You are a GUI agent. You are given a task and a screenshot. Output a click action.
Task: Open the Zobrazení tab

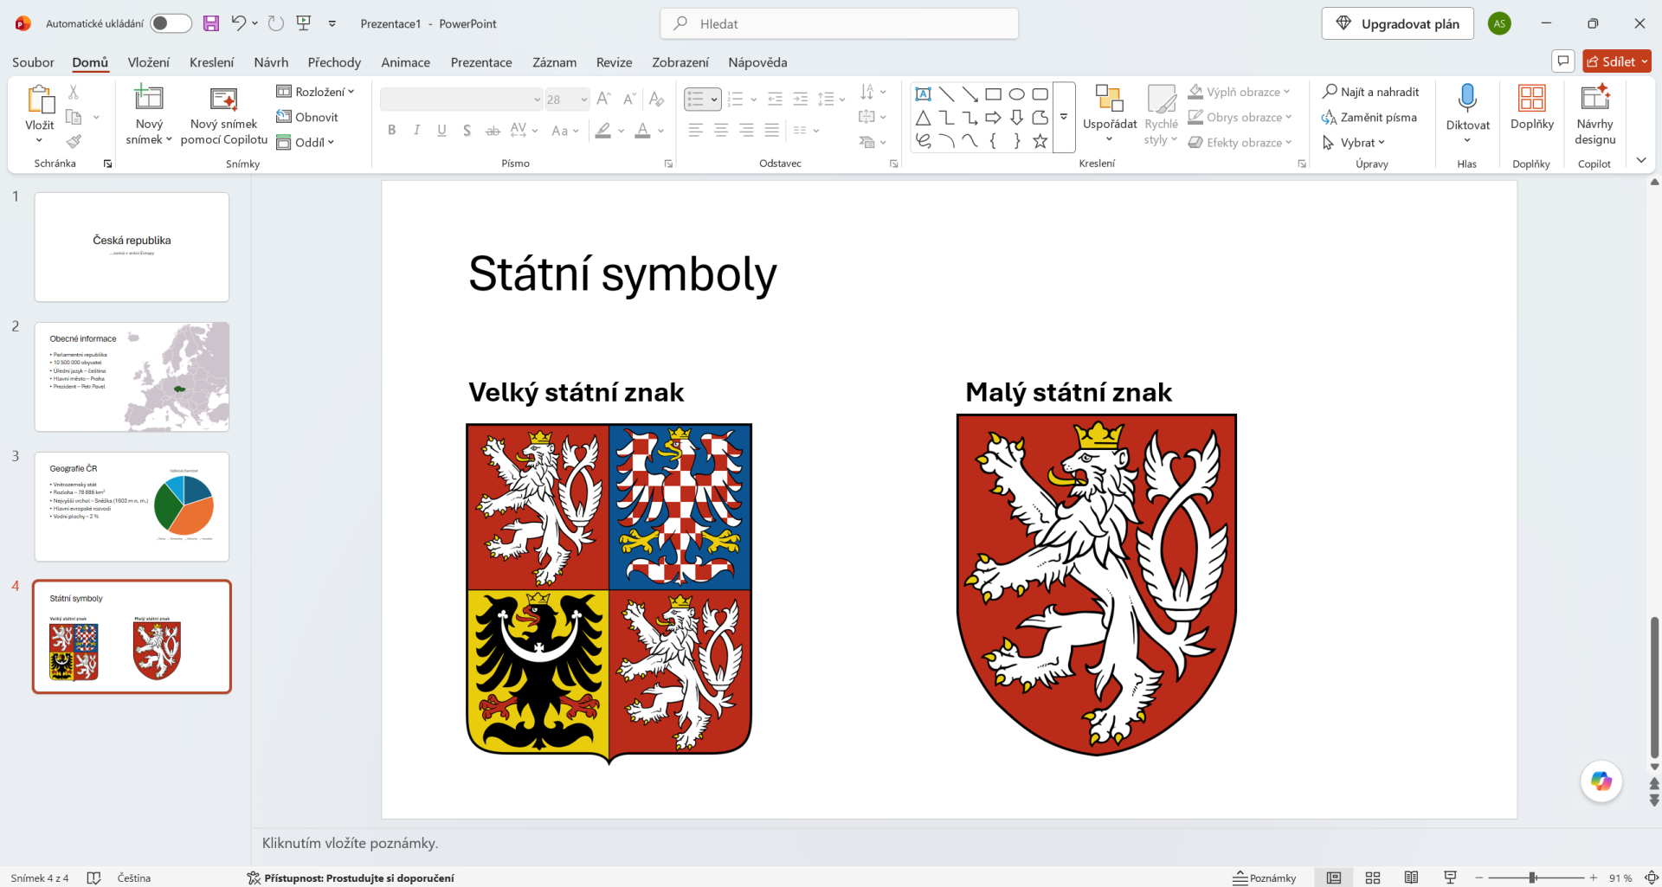(x=680, y=62)
